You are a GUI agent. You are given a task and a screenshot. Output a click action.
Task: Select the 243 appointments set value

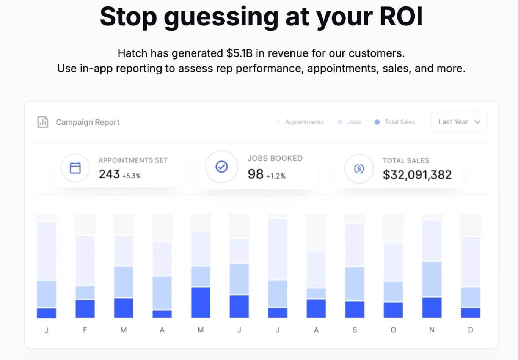(x=109, y=174)
